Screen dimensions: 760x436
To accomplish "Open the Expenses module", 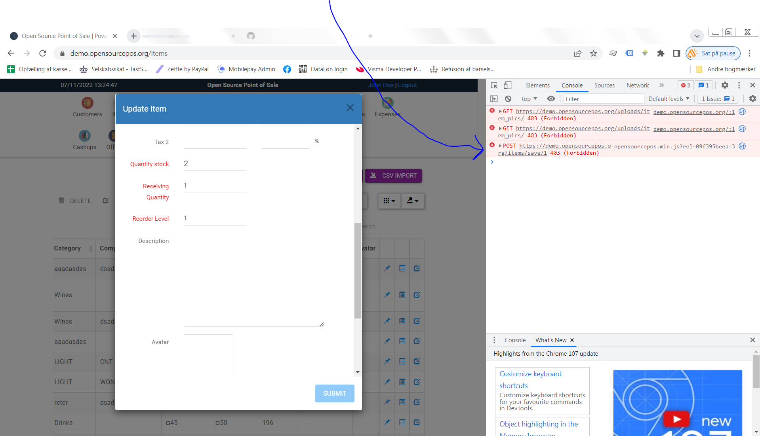I will click(x=387, y=106).
